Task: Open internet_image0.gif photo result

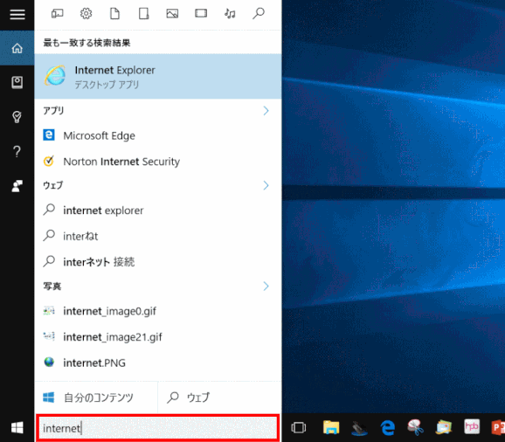Action: (x=158, y=311)
